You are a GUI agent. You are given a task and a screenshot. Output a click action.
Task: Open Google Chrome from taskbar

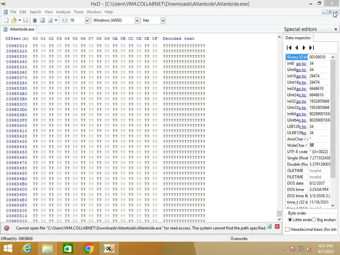(x=88, y=248)
